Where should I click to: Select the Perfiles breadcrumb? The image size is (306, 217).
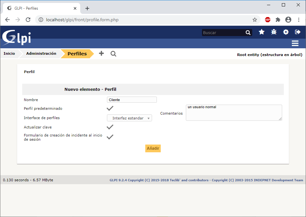point(77,54)
